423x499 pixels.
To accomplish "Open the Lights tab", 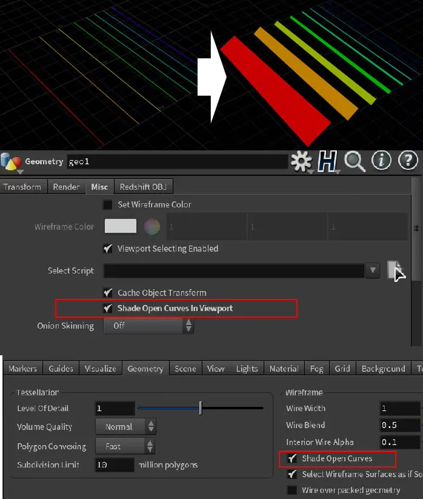I will [247, 369].
